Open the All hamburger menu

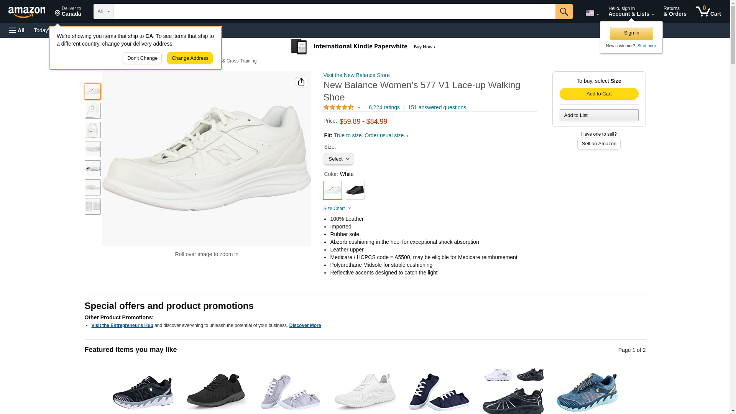tap(17, 30)
